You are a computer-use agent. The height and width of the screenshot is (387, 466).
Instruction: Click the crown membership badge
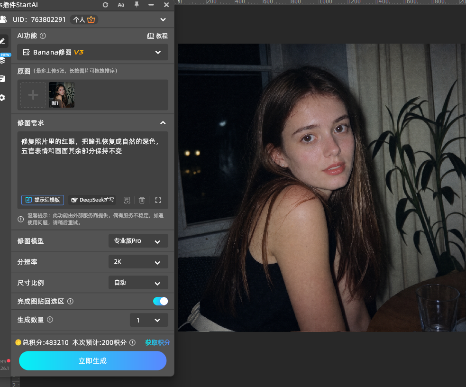(x=91, y=19)
